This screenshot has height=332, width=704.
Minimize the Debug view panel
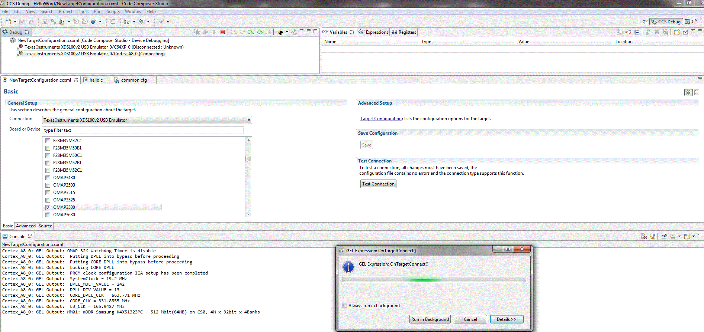tap(309, 31)
